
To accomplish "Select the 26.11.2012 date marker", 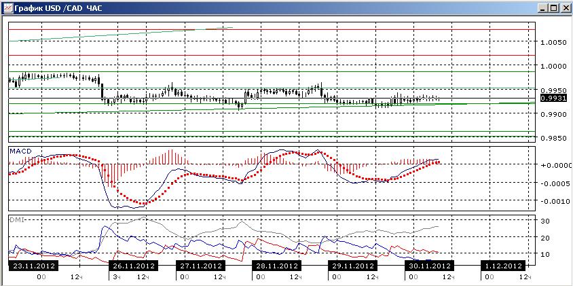I will pos(132,266).
